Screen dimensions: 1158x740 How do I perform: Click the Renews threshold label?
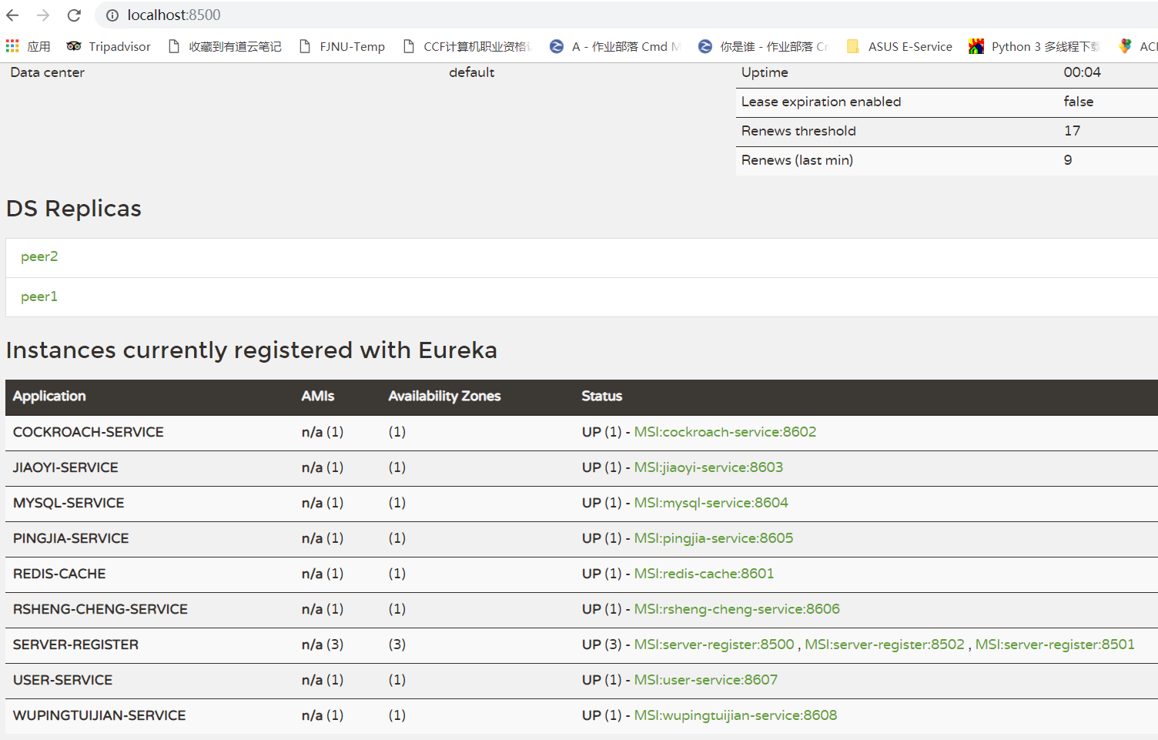(x=798, y=131)
